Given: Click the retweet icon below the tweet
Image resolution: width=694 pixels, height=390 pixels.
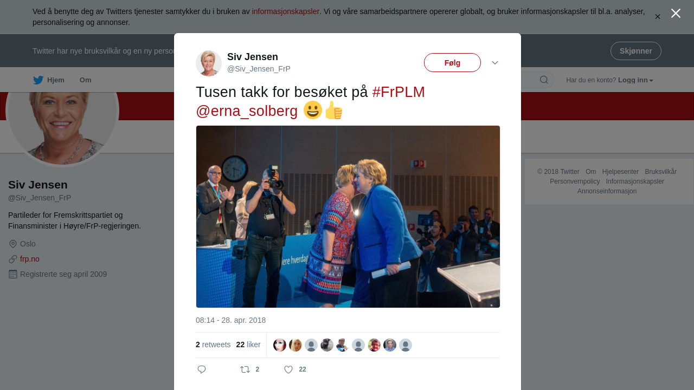Looking at the screenshot, I should pyautogui.click(x=245, y=369).
